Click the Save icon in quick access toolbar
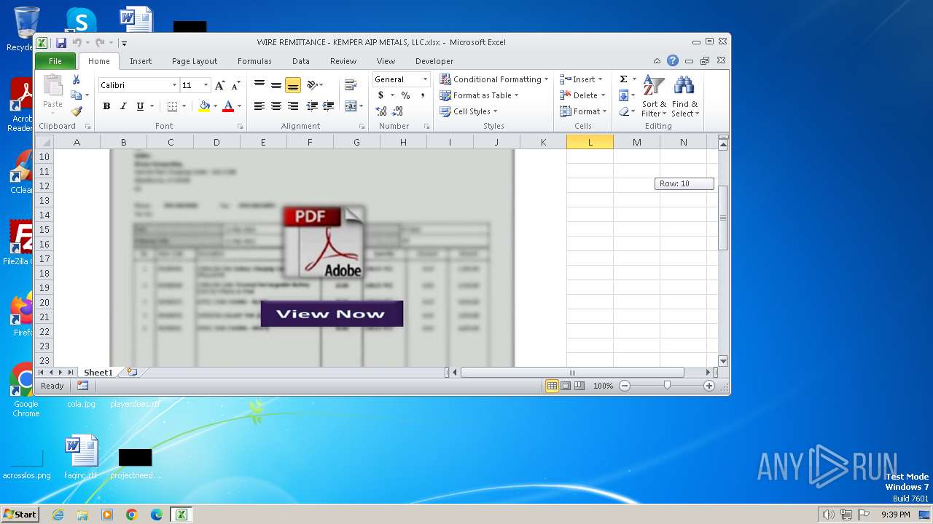 (x=61, y=43)
